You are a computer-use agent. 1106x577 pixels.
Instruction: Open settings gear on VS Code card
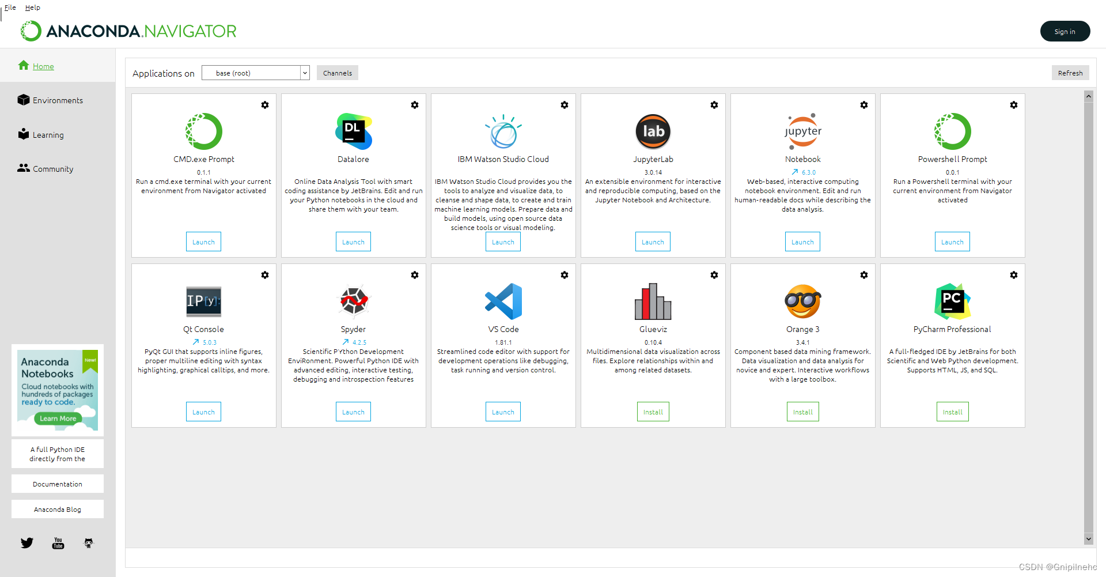tap(565, 275)
